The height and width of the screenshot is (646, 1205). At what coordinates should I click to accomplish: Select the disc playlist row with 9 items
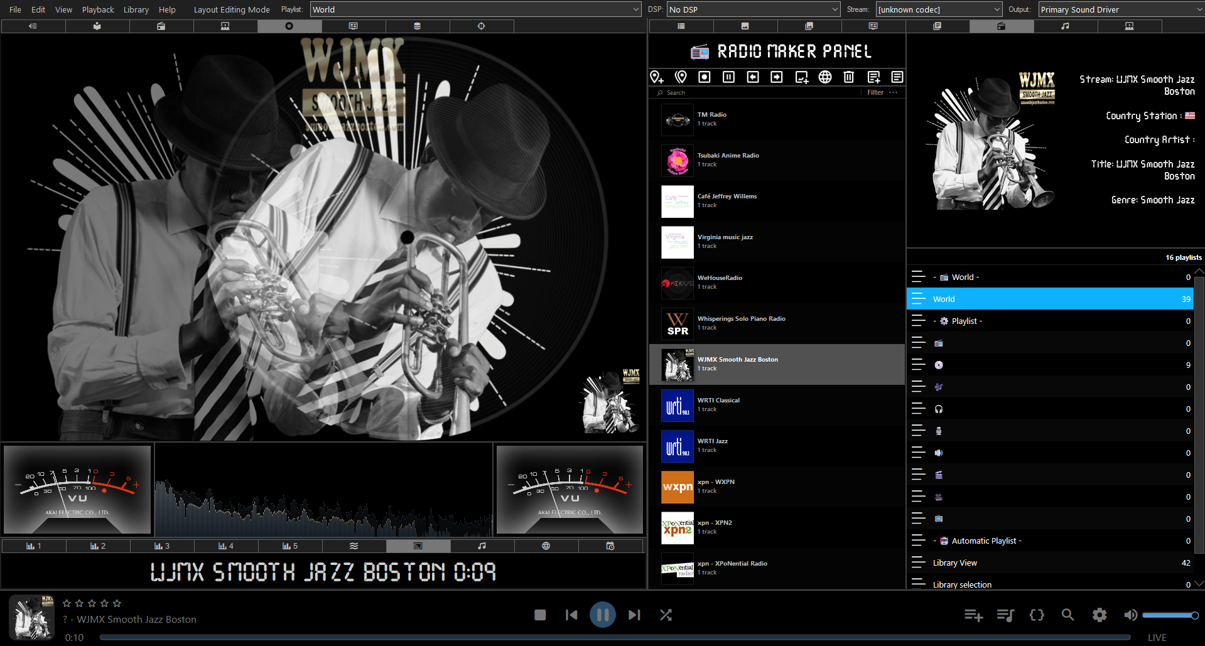(x=1050, y=365)
